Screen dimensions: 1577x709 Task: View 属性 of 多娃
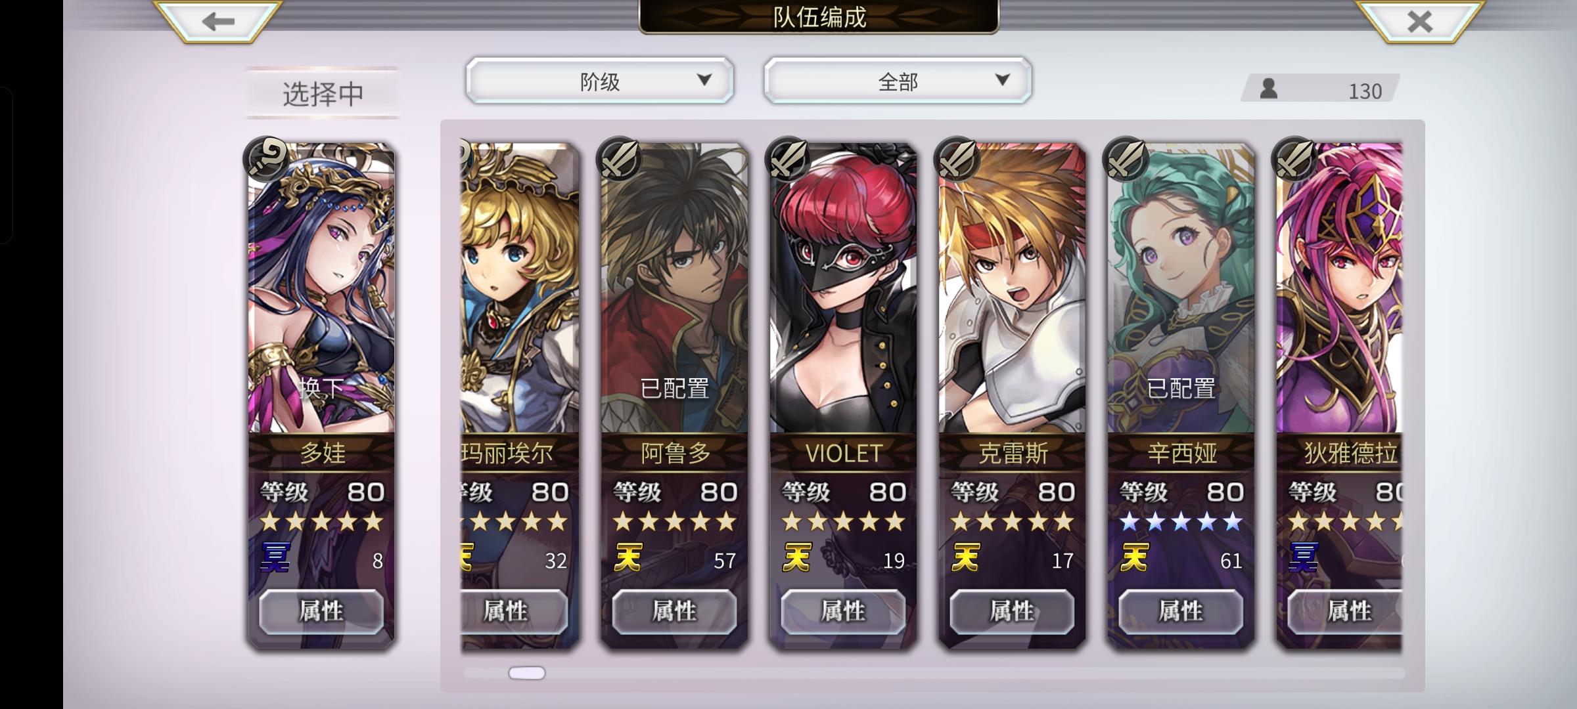point(321,611)
